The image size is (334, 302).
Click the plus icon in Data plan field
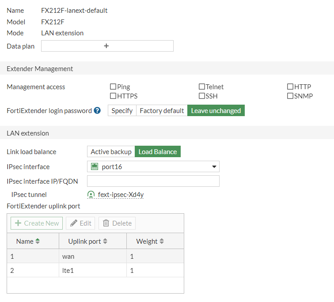106,46
